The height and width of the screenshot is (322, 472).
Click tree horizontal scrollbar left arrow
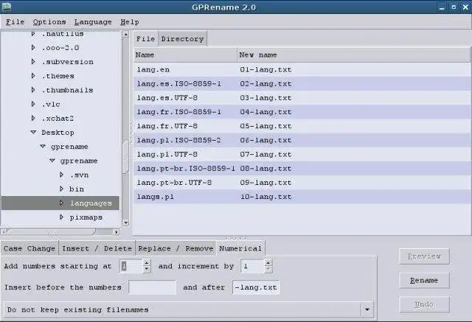(4, 232)
